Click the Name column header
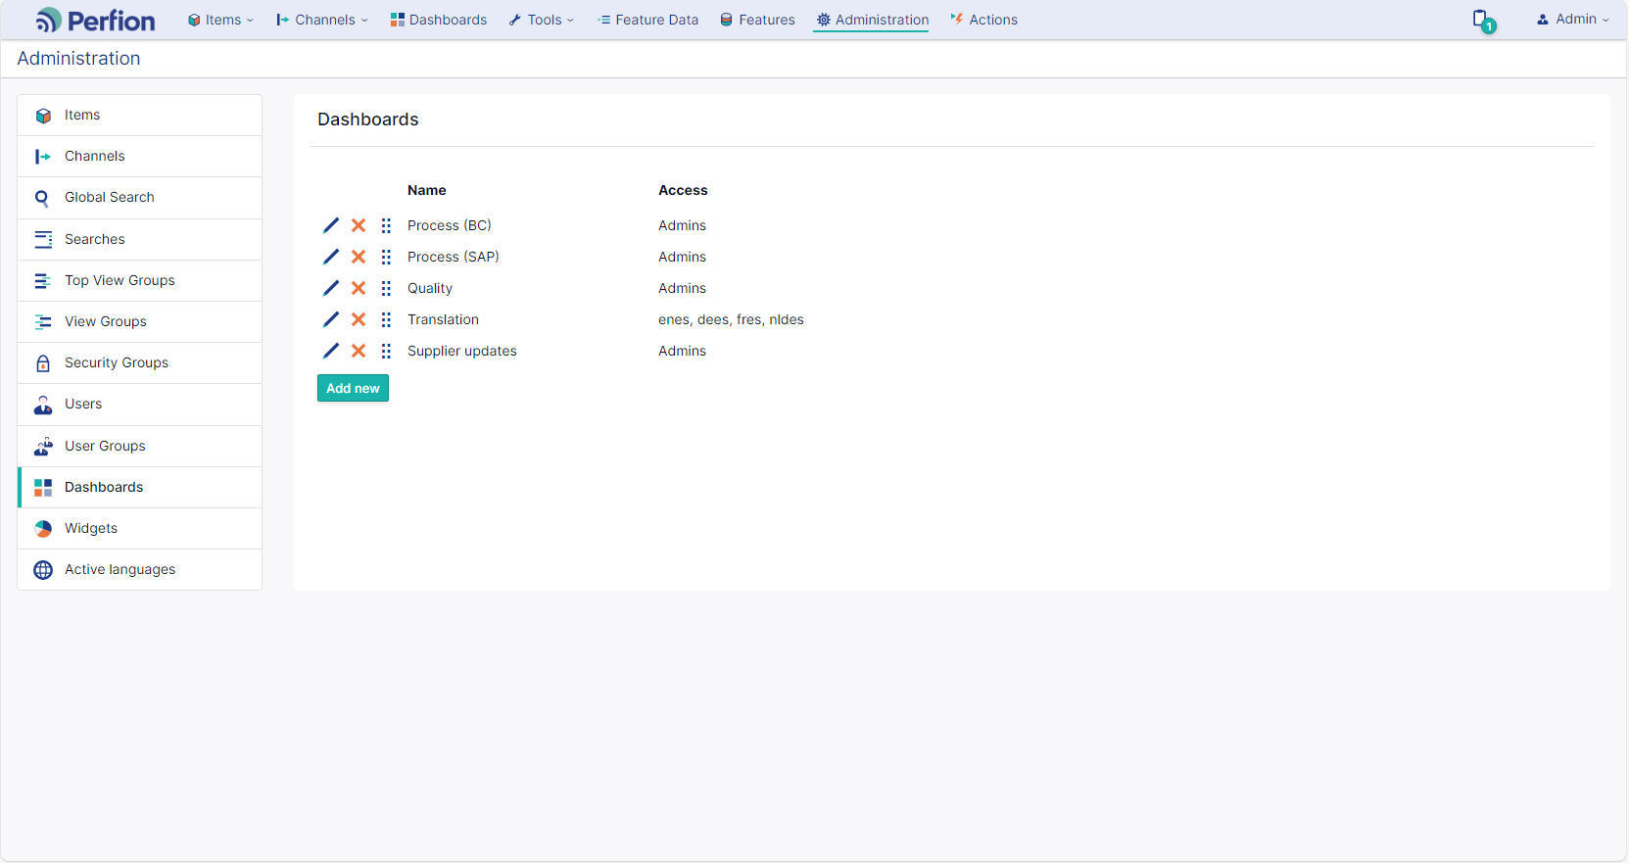This screenshot has width=1629, height=863. 427,190
